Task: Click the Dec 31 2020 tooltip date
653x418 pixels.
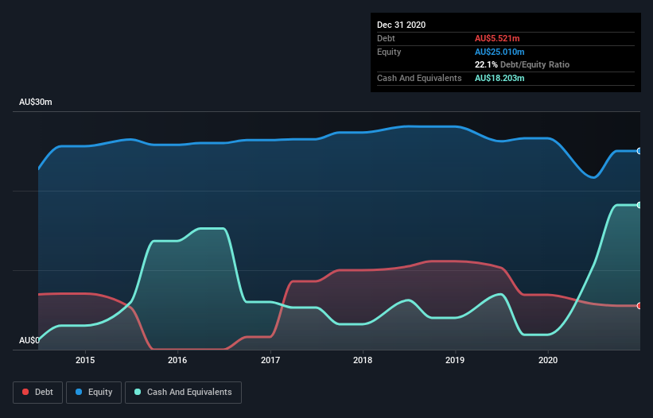Action: (x=401, y=25)
